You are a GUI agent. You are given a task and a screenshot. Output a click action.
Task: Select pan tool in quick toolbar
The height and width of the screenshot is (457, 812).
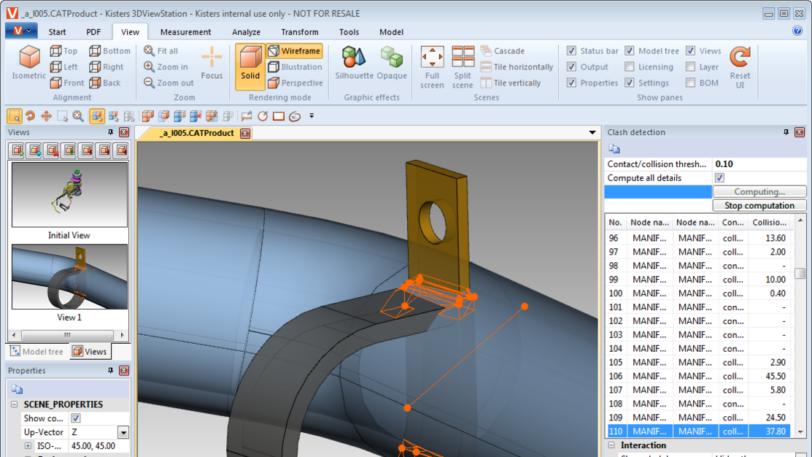click(47, 116)
